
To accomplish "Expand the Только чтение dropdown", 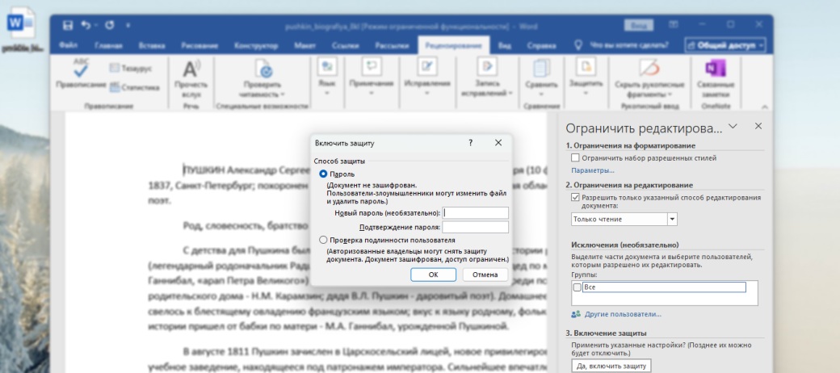I will coord(672,219).
